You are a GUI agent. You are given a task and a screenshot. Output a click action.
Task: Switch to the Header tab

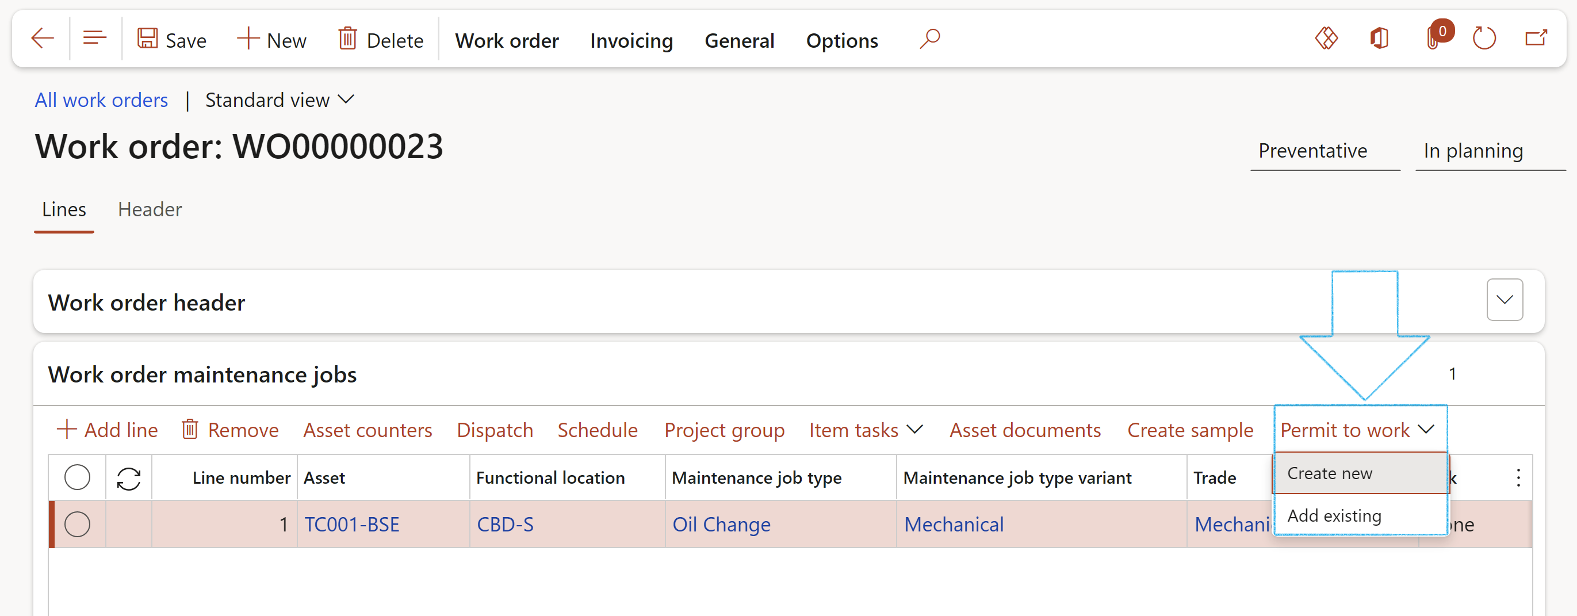pos(150,209)
